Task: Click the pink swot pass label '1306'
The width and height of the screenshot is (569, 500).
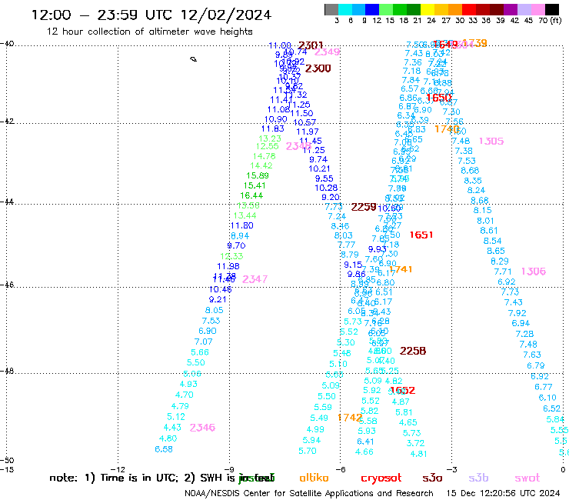Action: (534, 272)
